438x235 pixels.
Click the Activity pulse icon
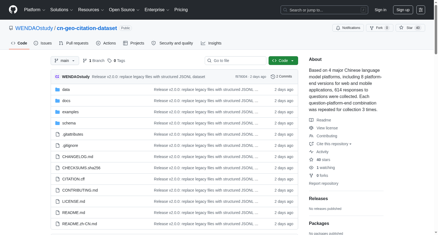(311, 152)
